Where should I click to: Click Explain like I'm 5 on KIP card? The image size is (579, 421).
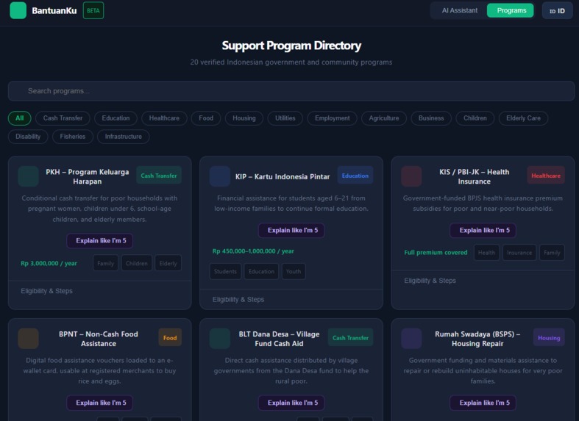pyautogui.click(x=291, y=231)
